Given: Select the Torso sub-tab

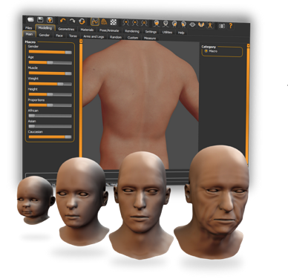Looking at the screenshot, I should coord(73,36).
